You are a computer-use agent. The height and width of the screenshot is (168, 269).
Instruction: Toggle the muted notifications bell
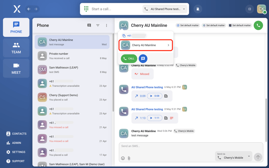[198, 9]
